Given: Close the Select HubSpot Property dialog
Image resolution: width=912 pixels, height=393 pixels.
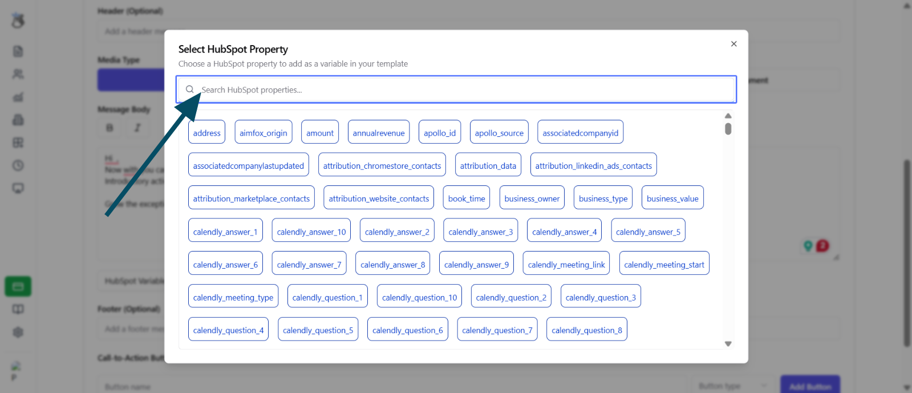Looking at the screenshot, I should pyautogui.click(x=733, y=44).
